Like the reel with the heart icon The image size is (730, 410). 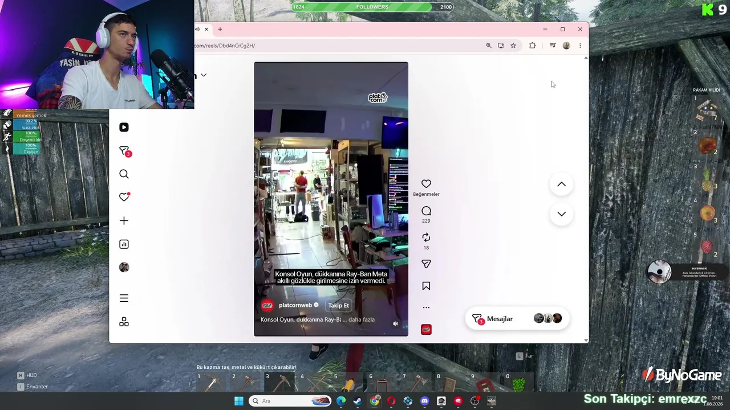point(426,184)
